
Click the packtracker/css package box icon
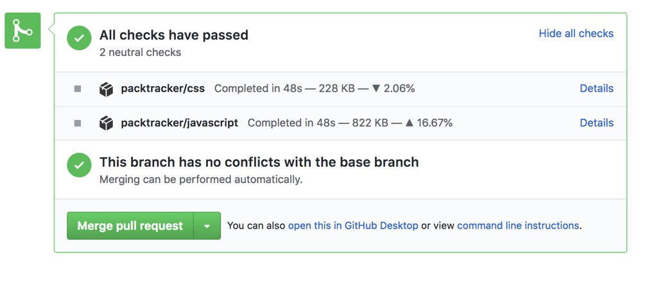coord(107,89)
